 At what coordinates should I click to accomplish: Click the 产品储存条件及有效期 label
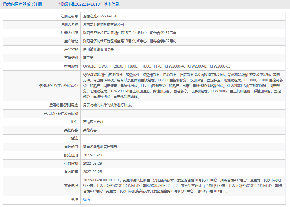click(61, 114)
